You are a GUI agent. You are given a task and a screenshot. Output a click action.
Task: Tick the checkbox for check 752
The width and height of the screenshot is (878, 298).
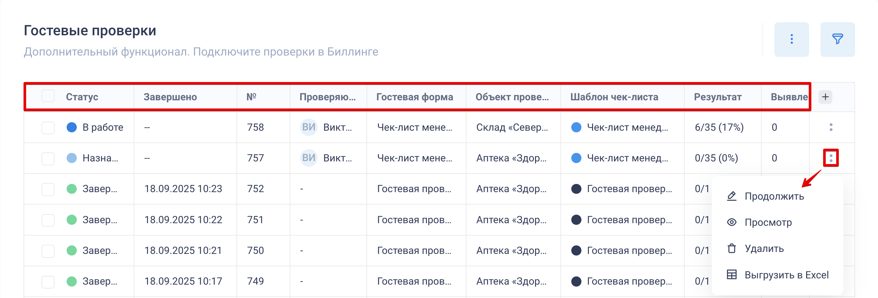(x=48, y=189)
